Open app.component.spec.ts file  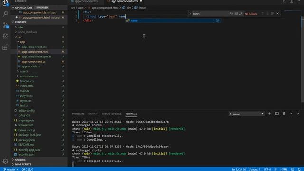tap(37, 57)
